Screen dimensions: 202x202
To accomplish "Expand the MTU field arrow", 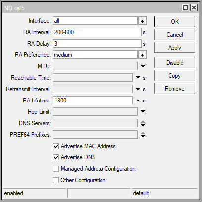I will pyautogui.click(x=143, y=66).
